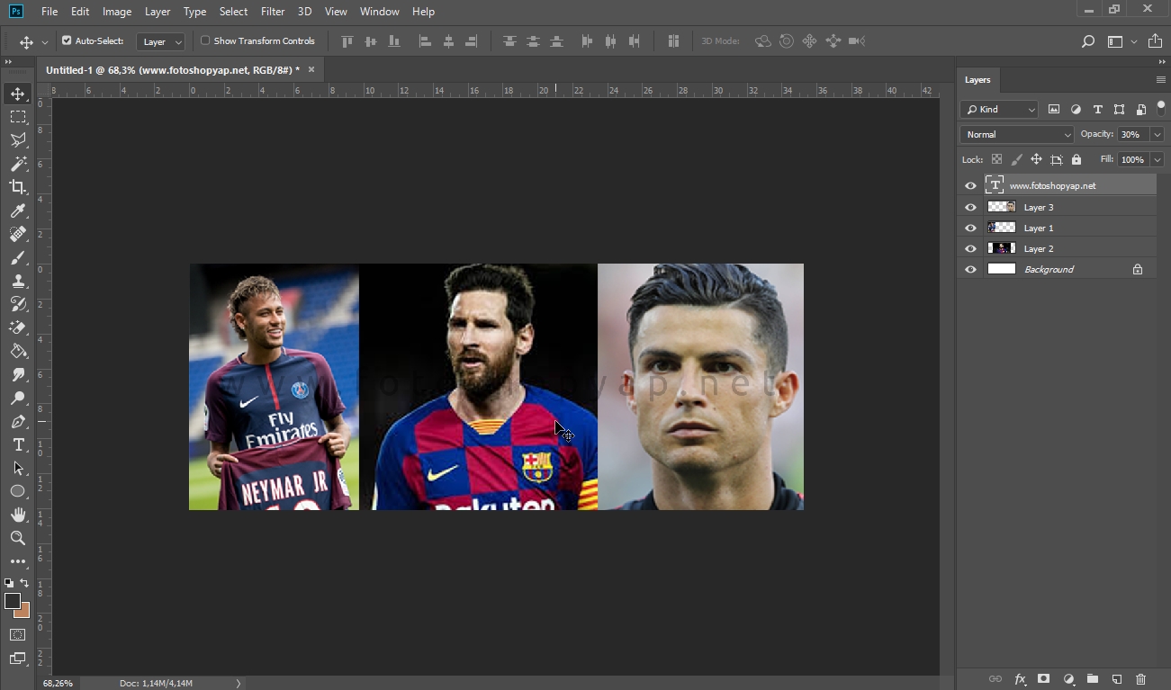Image resolution: width=1171 pixels, height=690 pixels.
Task: Open the blend mode Normal dropdown
Action: 1017,135
